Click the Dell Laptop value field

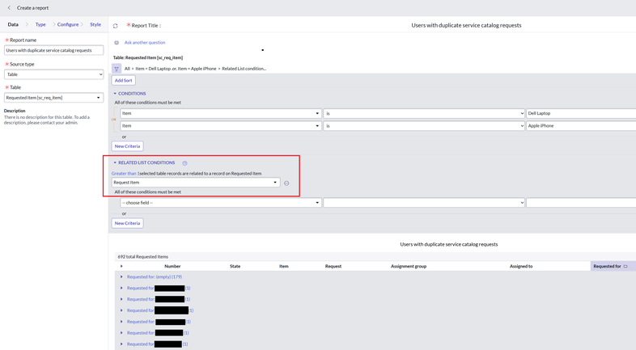click(581, 113)
